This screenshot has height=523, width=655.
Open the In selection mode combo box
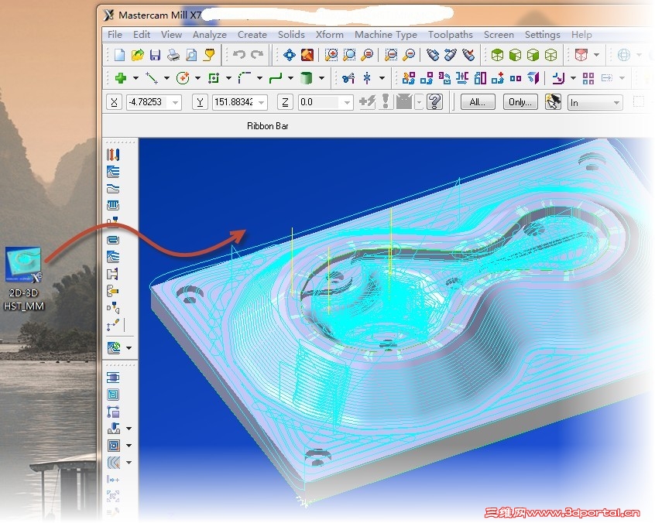coord(595,102)
